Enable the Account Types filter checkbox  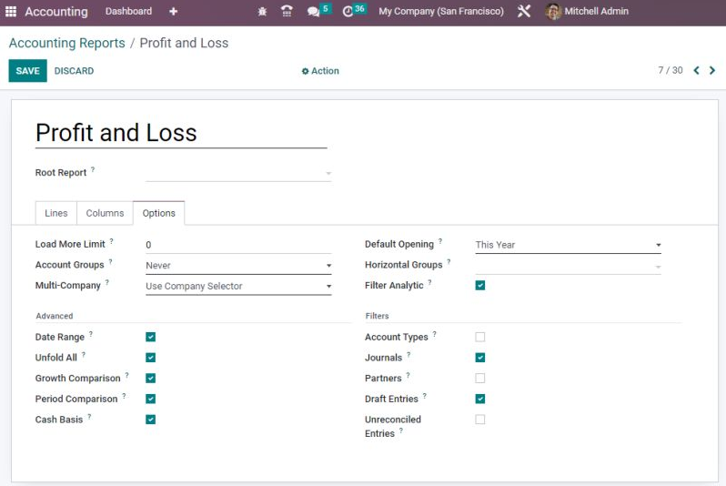pyautogui.click(x=480, y=337)
